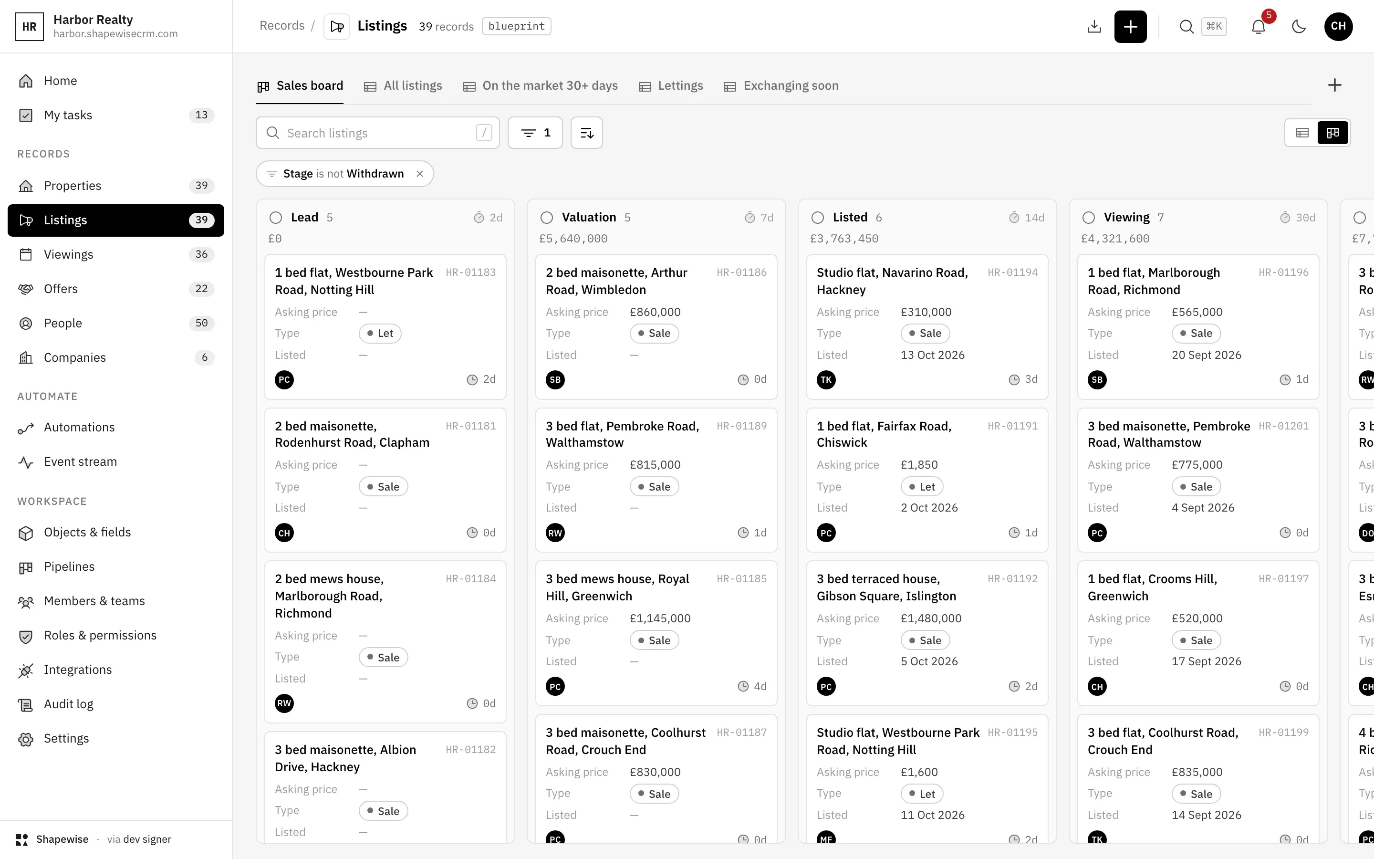Open Companies records

click(x=116, y=357)
